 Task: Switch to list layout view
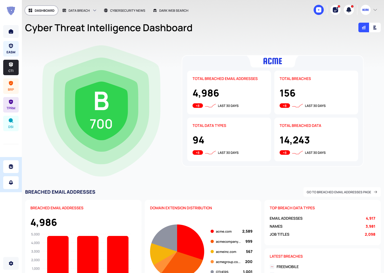375,27
